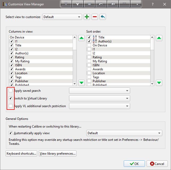The width and height of the screenshot is (171, 170).
Task: Open the Automatically apply view dropdown
Action: tap(124, 133)
